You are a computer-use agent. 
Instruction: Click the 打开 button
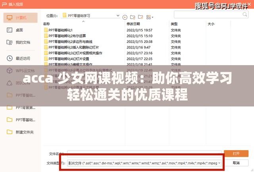pos(236,153)
